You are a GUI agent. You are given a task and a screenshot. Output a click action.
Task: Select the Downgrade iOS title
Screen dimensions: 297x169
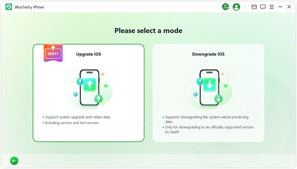pyautogui.click(x=208, y=54)
